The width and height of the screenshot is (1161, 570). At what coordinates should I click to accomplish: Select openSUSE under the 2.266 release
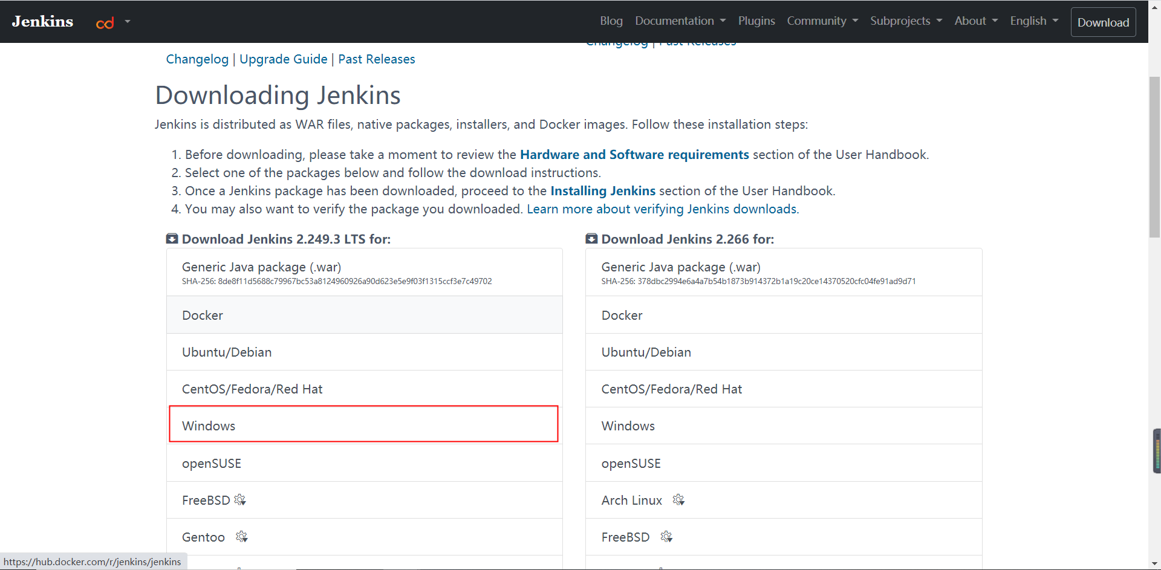pyautogui.click(x=784, y=463)
